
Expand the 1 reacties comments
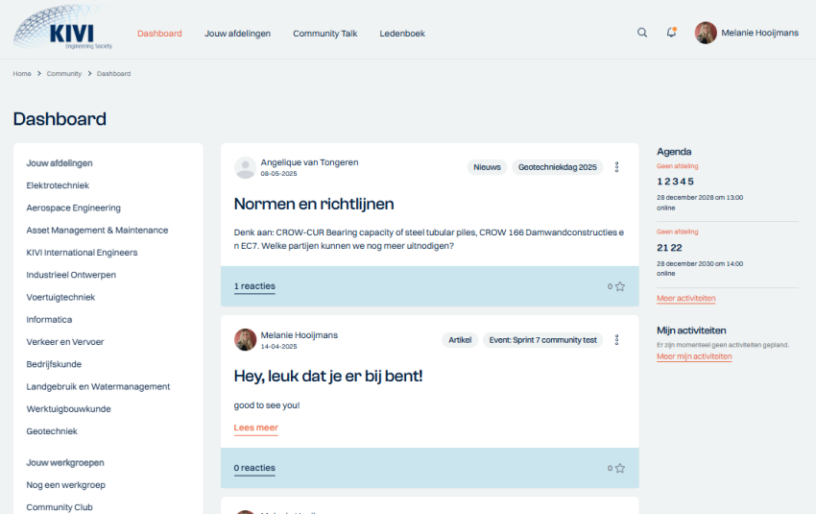point(254,286)
